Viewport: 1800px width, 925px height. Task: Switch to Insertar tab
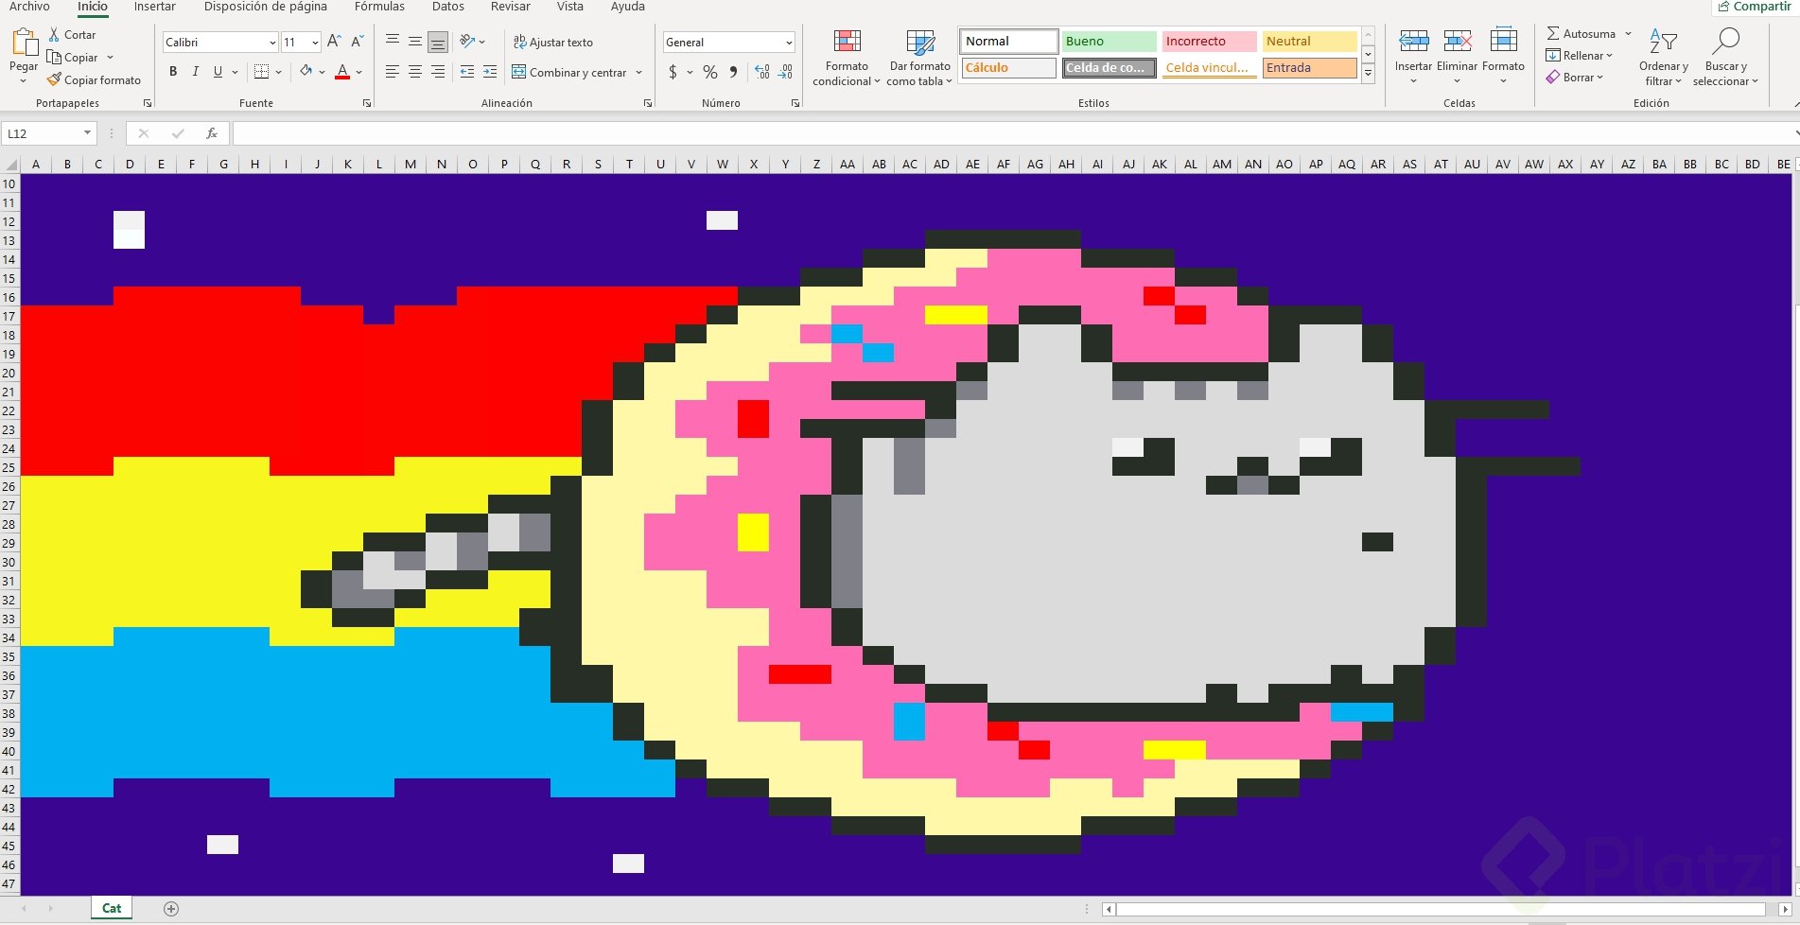[155, 7]
